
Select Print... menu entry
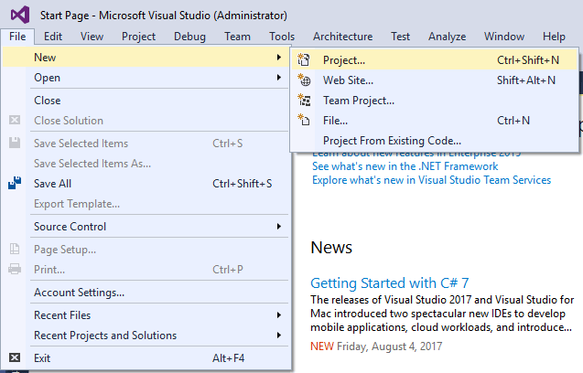[x=146, y=269]
